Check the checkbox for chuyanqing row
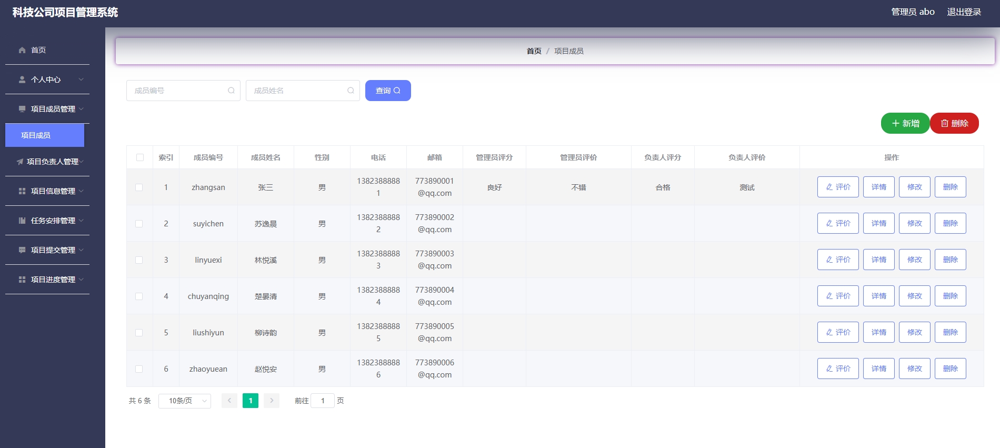Image resolution: width=1000 pixels, height=448 pixels. (x=139, y=296)
